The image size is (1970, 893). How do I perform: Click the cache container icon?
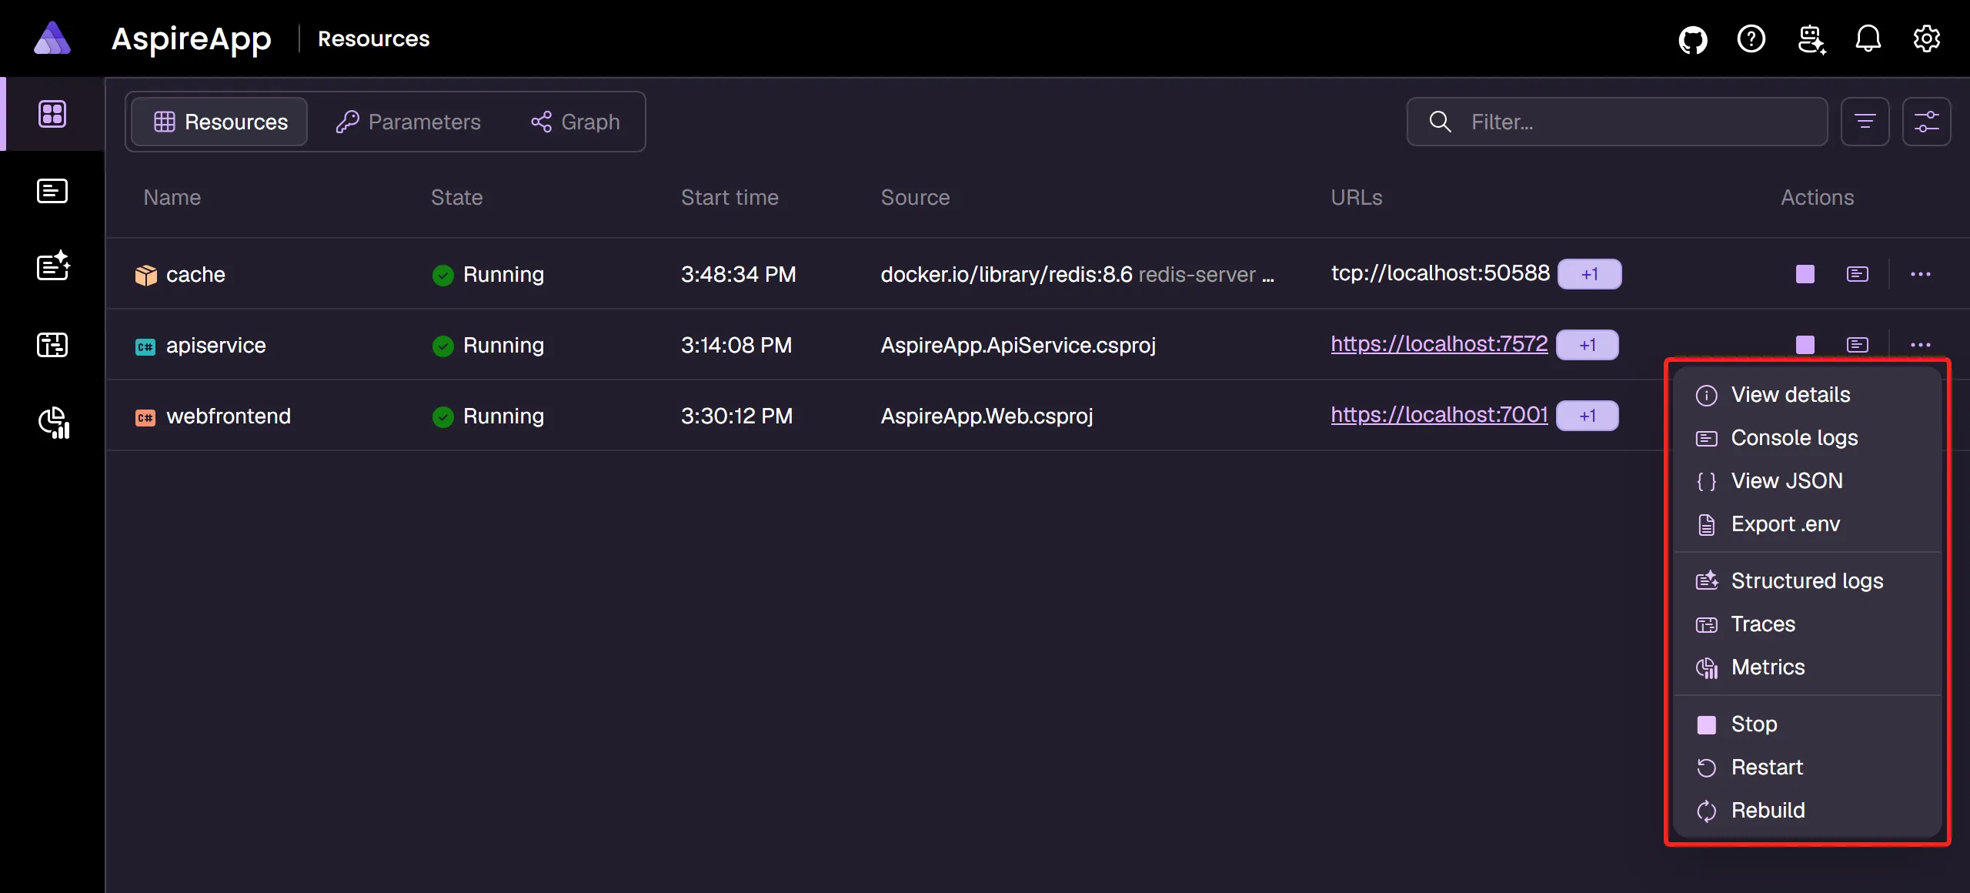tap(145, 275)
